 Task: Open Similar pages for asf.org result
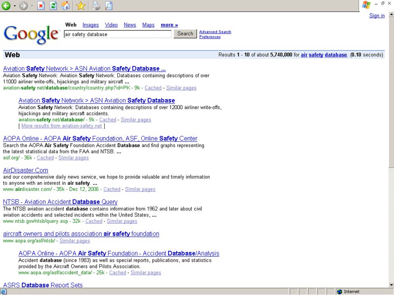73,158
